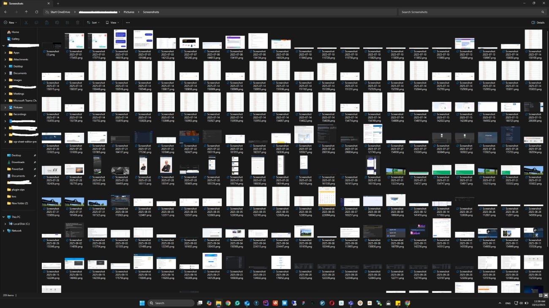
Task: Select the Downloads folder in the sidebar
Action: 17,162
